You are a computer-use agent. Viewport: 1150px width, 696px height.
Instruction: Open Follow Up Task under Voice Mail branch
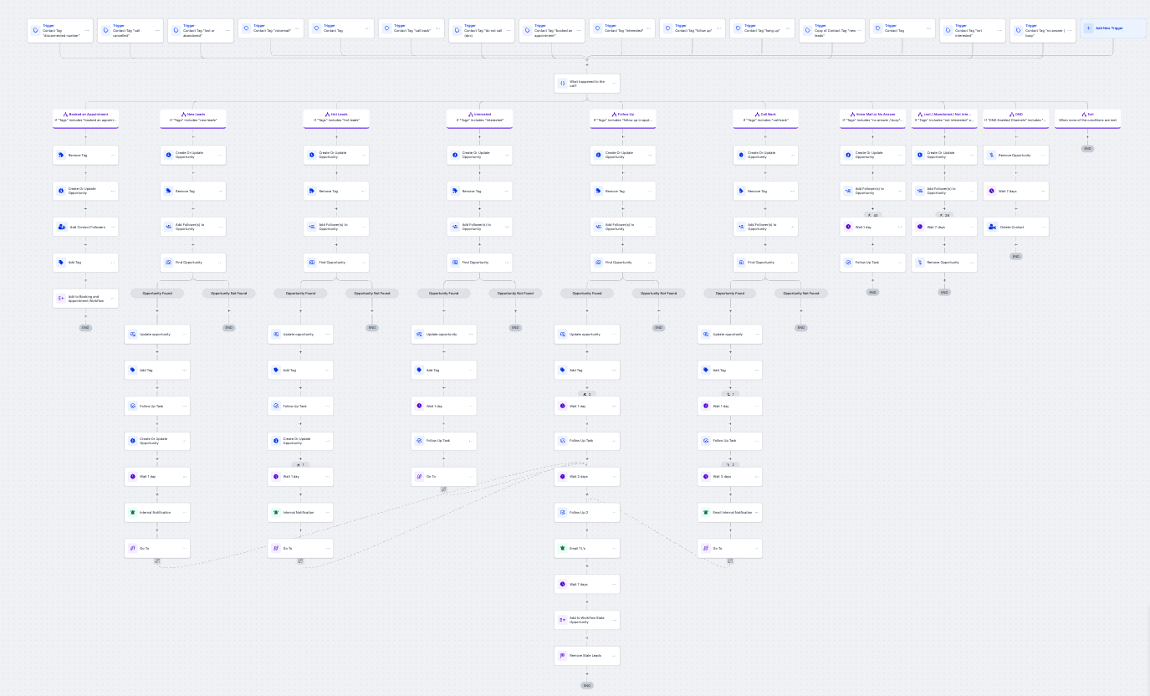[873, 262]
